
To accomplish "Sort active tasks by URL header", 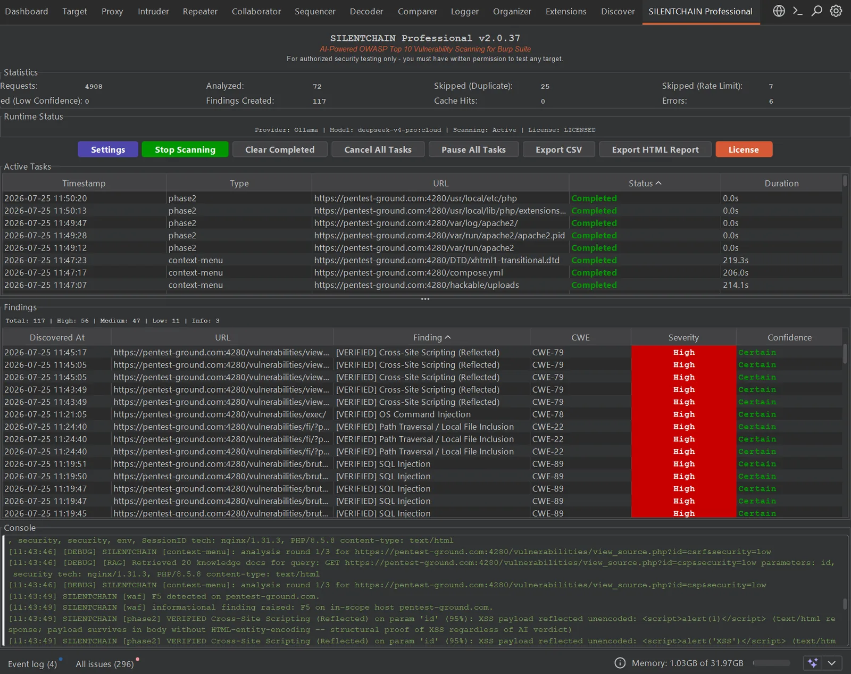I will (440, 183).
